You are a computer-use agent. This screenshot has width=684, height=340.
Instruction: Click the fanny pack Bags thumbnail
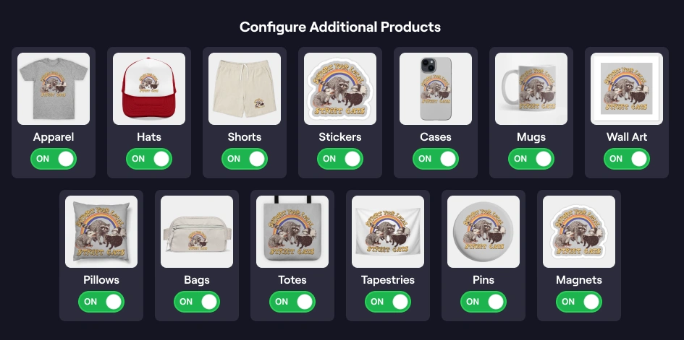[x=197, y=232]
